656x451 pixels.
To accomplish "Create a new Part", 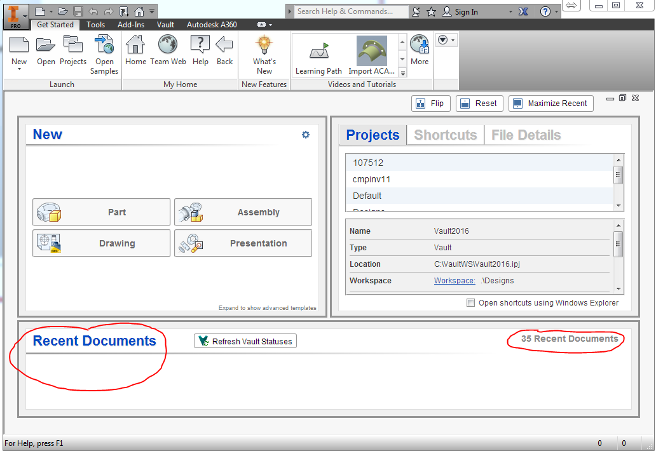I will pos(101,212).
